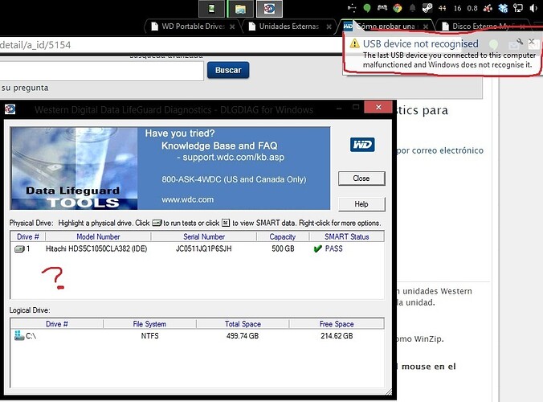The height and width of the screenshot is (402, 543).
Task: Select the Cómo probar una tab
Action: point(386,27)
